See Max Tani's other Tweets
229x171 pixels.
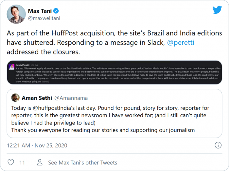[82, 162]
